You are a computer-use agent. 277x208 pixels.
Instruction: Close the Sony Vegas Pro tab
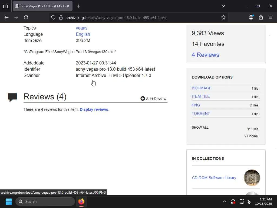pyautogui.click(x=68, y=6)
